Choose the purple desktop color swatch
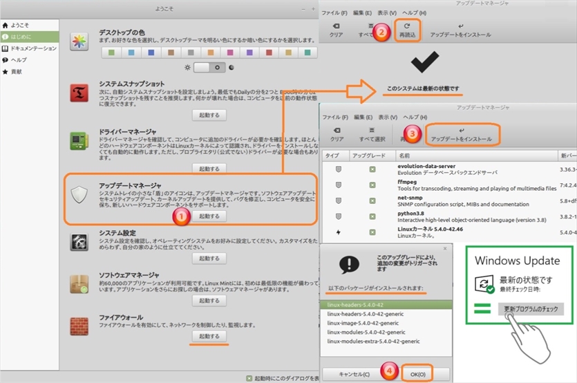 coord(249,53)
